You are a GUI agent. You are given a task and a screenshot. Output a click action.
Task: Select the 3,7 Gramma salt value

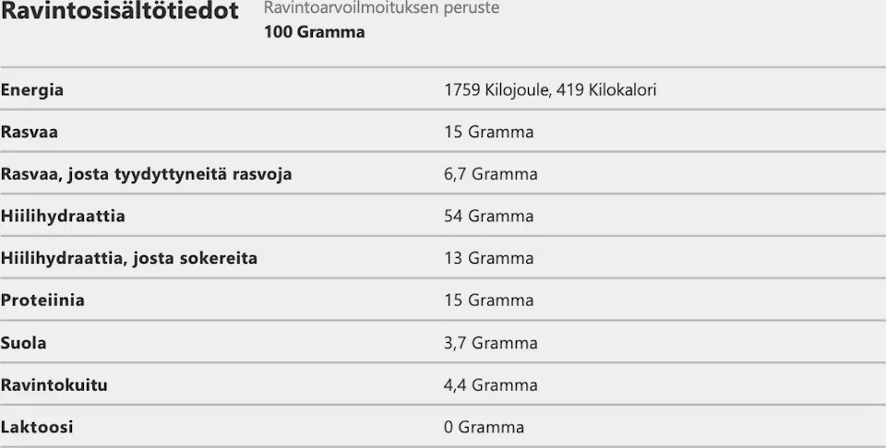(490, 343)
